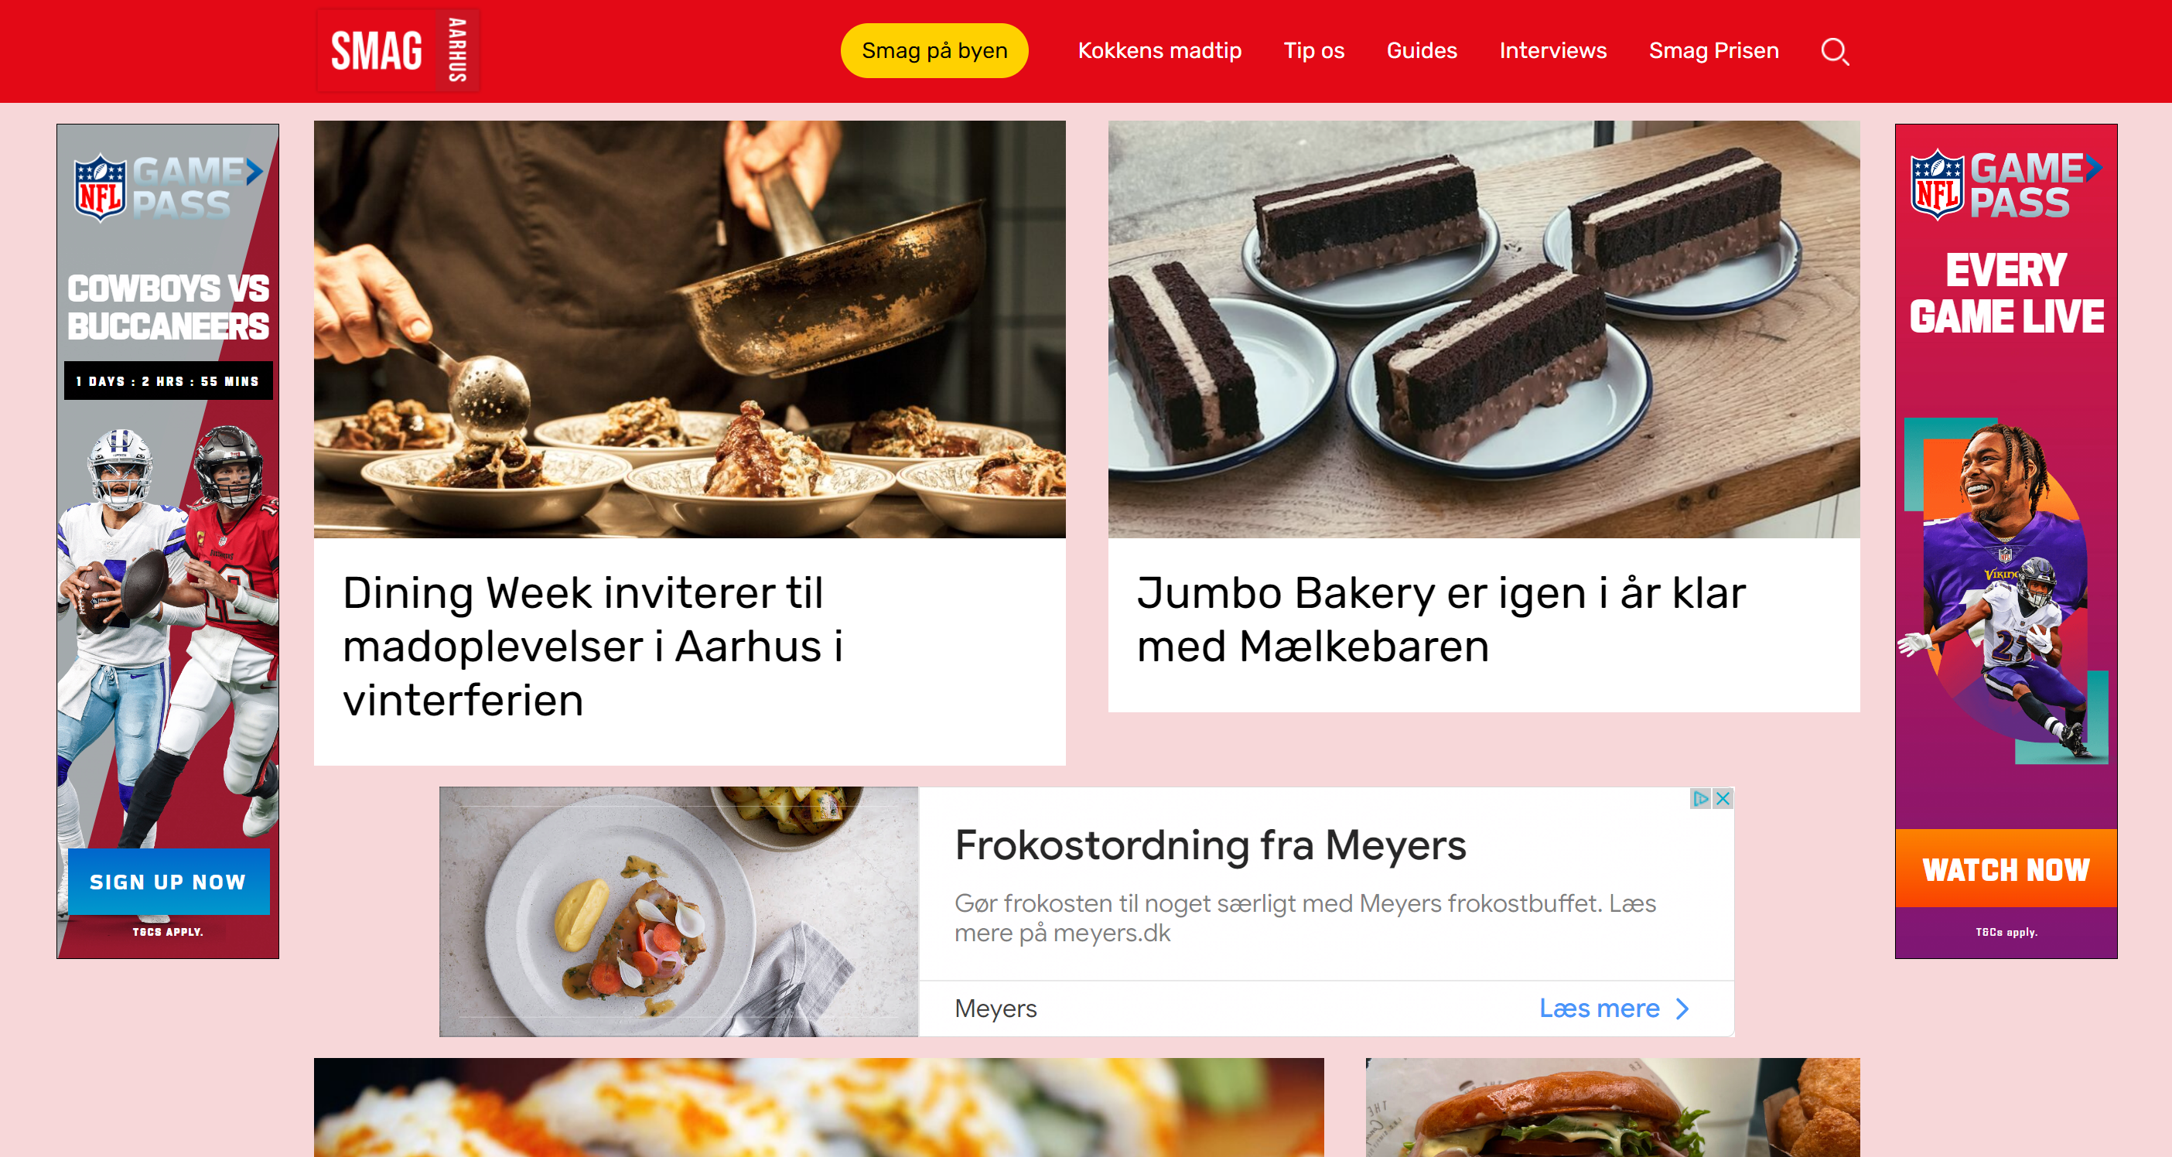2172x1157 pixels.
Task: Open the Jumbo Bakery Mælkebaren headline
Action: (x=1441, y=619)
